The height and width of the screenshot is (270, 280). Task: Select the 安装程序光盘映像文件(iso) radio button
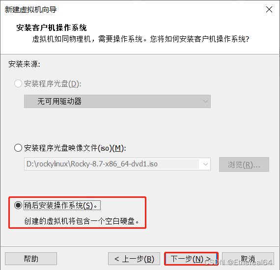[x=18, y=148]
